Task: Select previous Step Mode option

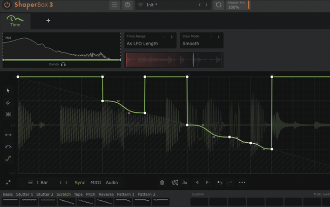Action: [x=211, y=37]
